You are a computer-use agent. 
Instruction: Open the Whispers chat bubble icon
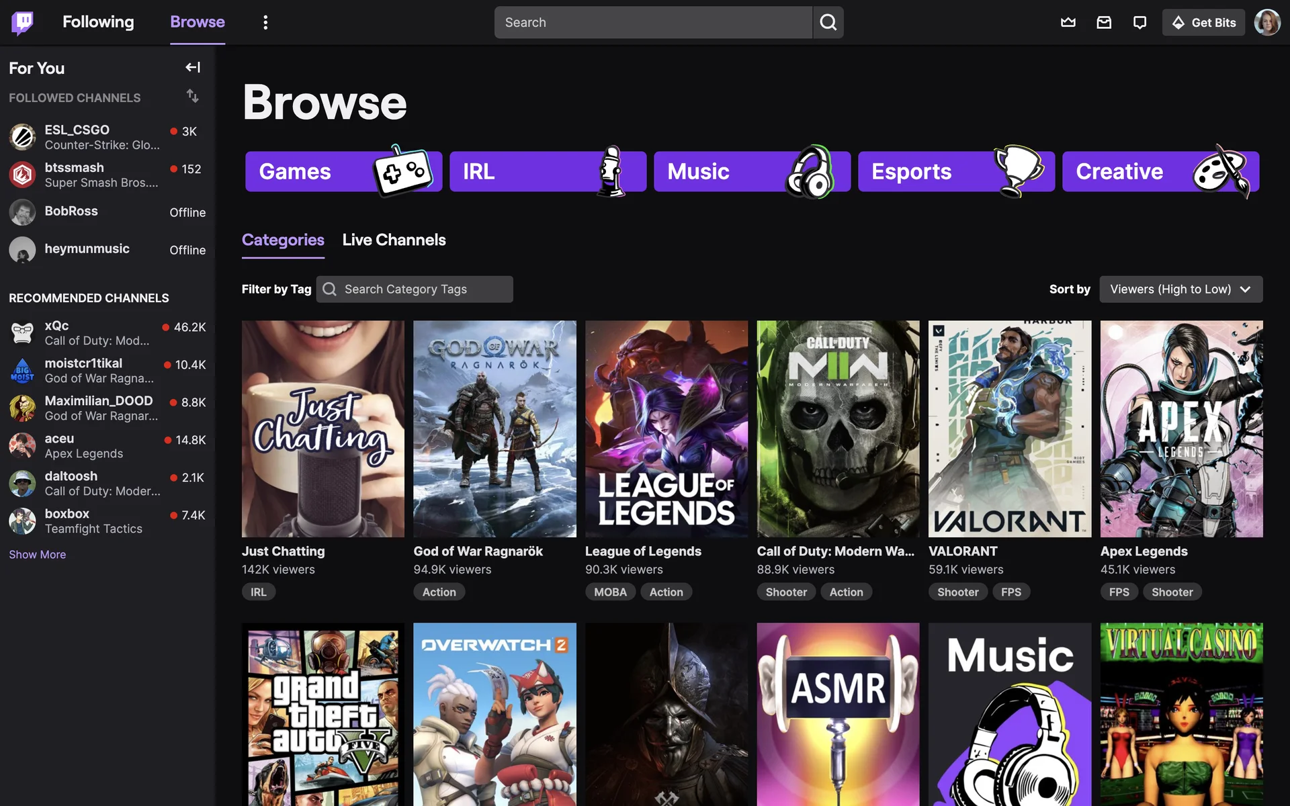point(1139,22)
